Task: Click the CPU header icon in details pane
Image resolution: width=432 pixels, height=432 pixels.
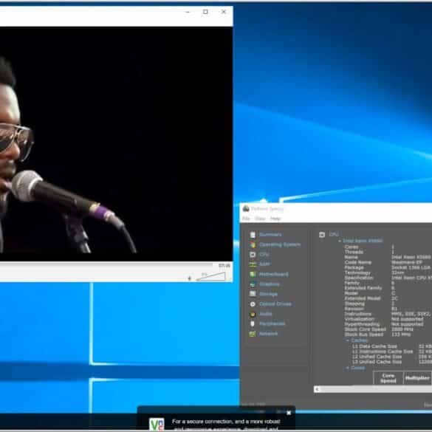Action: 322,235
